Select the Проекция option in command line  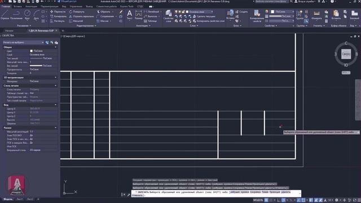275,192
